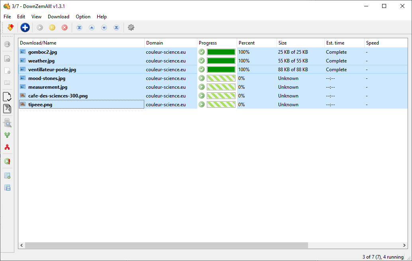Open the Help menu

point(102,17)
